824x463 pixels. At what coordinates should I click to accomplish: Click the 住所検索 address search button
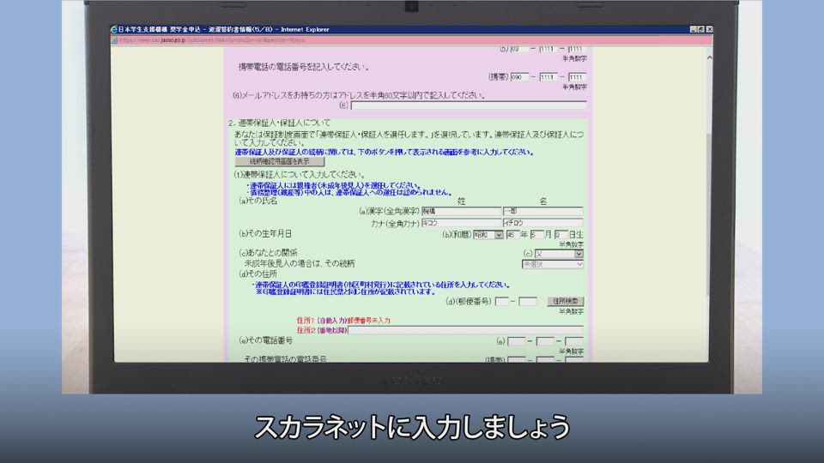[x=566, y=301]
